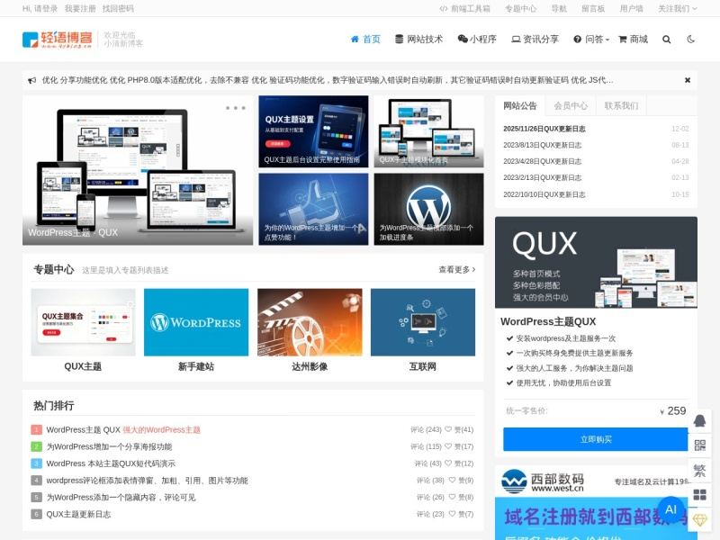Open 小程序 navigation item
Image resolution: width=720 pixels, height=540 pixels.
[478, 40]
